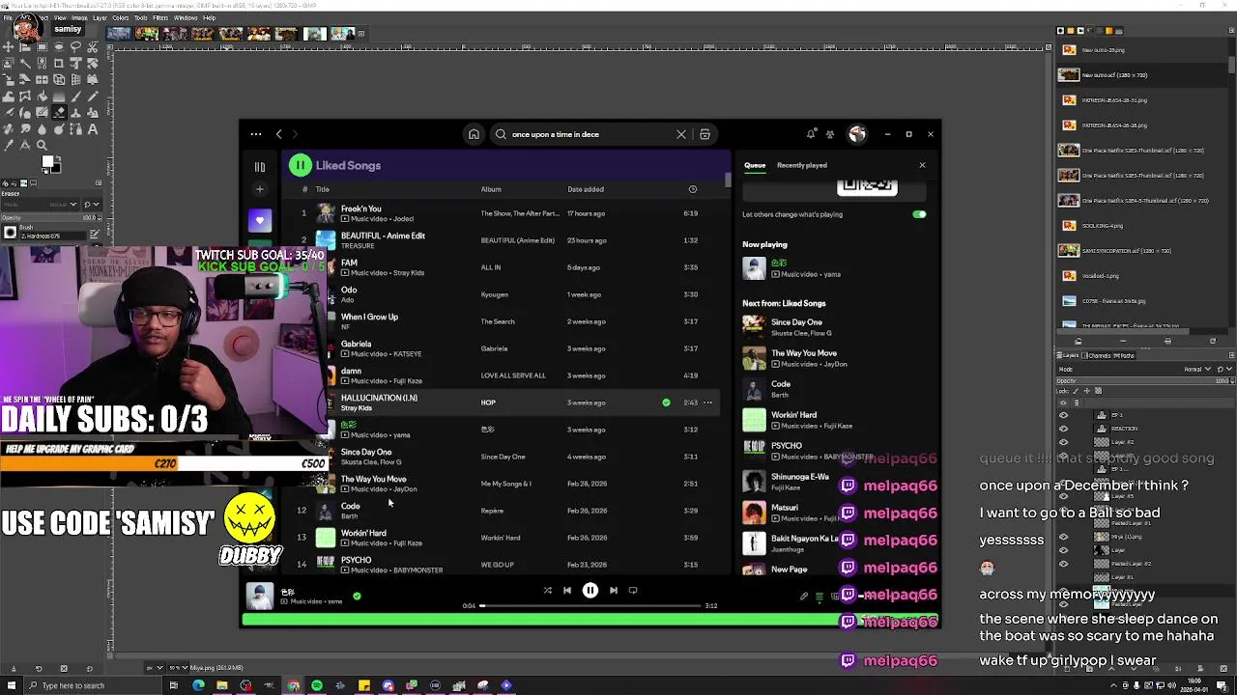The height and width of the screenshot is (695, 1237).
Task: Open the GIMP Filters menu
Action: [x=160, y=17]
